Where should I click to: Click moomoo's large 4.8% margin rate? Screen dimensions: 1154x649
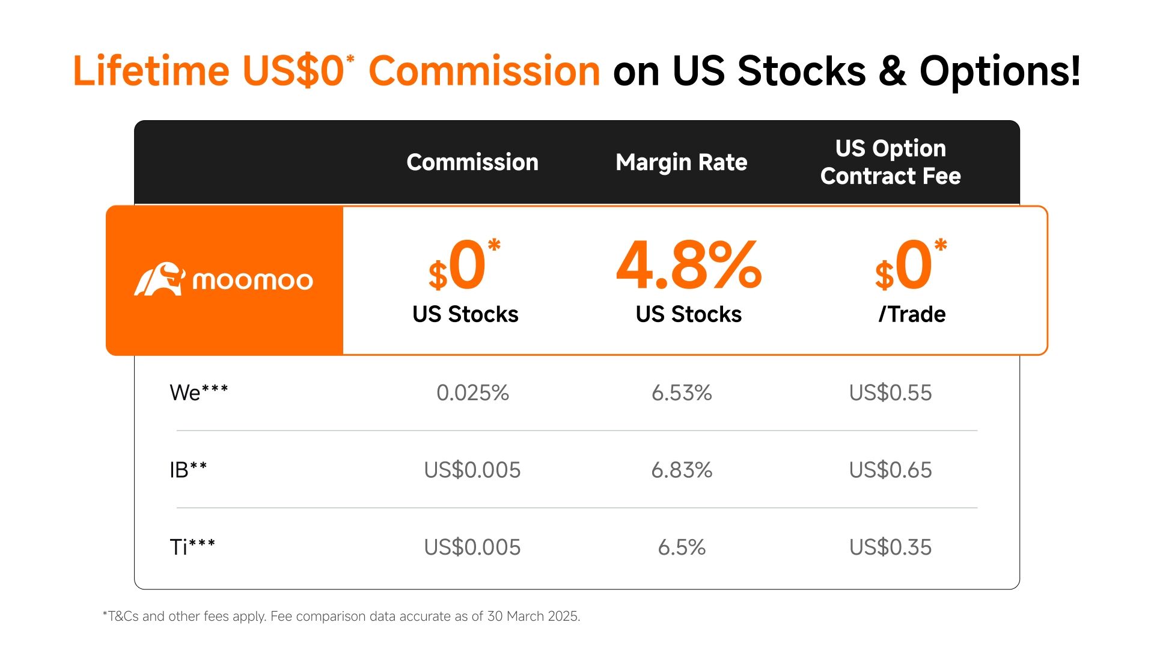pos(689,266)
